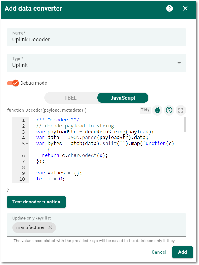Cancel the data converter dialog
Image resolution: width=199 pixels, height=265 pixels.
pos(159,252)
